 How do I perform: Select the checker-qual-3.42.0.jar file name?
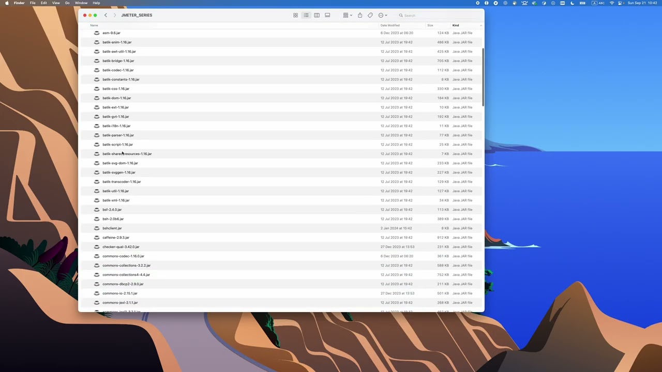(x=121, y=247)
